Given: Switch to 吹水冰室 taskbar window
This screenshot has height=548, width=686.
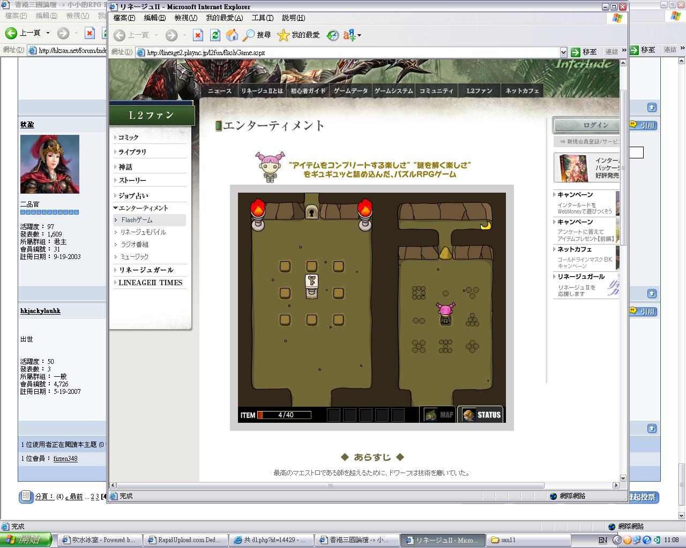Looking at the screenshot, I should tap(100, 540).
